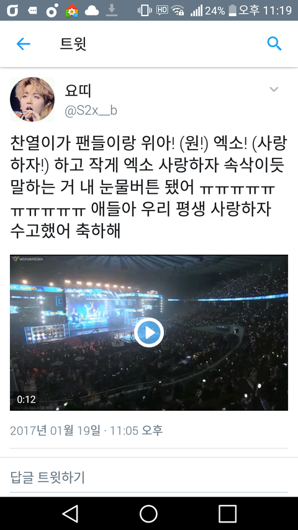Expand the tweet options chevron
Image resolution: width=298 pixels, height=530 pixels.
[x=274, y=89]
